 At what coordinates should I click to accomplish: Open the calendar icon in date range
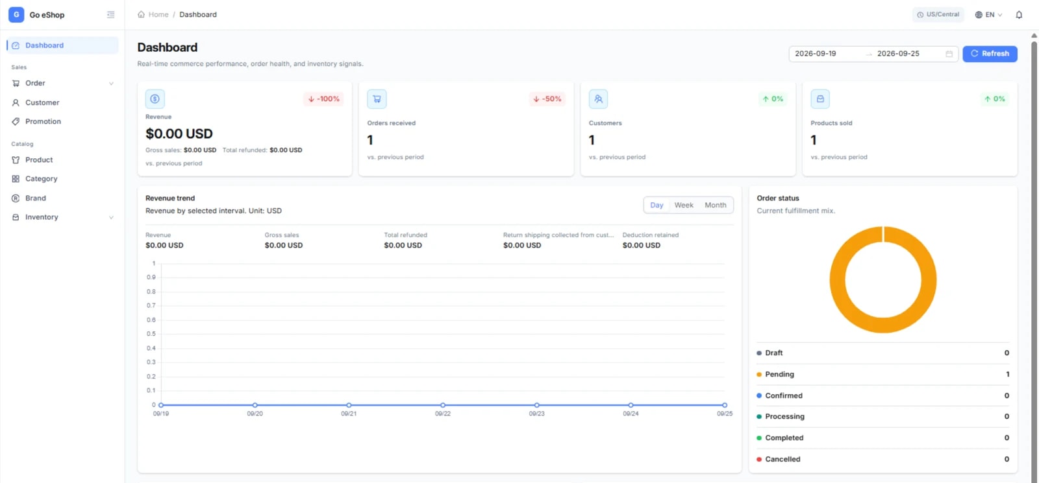click(x=949, y=54)
